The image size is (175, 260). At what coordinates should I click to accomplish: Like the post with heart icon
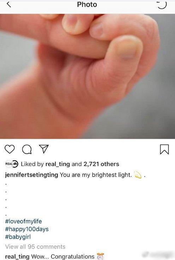click(10, 149)
